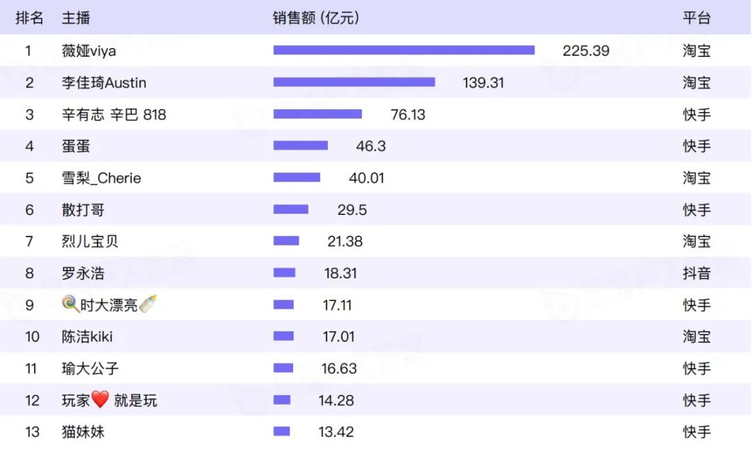Click the streamer name 雪梨_Cherie
The height and width of the screenshot is (452, 752).
coord(102,178)
